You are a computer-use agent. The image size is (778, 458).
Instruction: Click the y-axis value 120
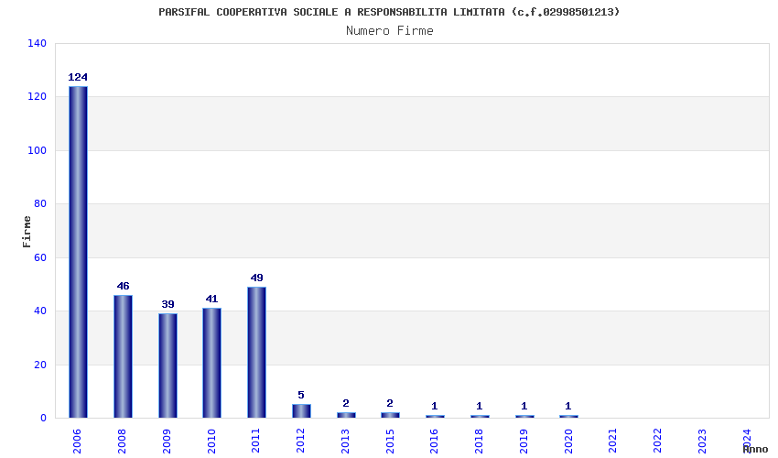pos(37,96)
